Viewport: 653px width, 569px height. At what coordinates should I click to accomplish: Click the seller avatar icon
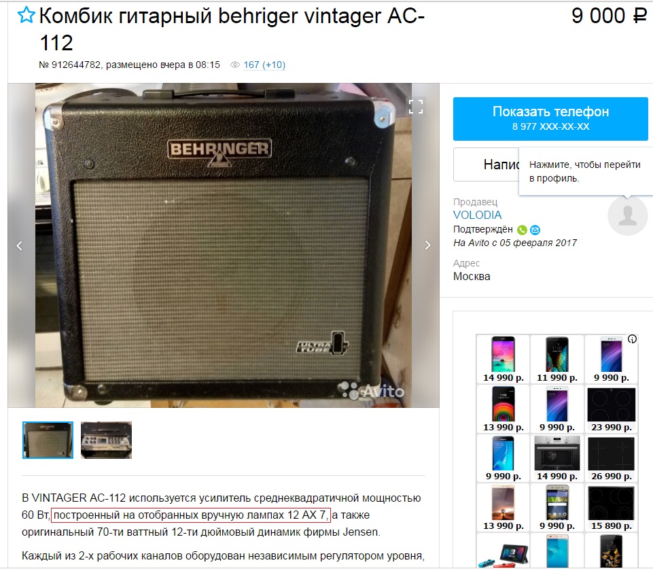point(627,215)
